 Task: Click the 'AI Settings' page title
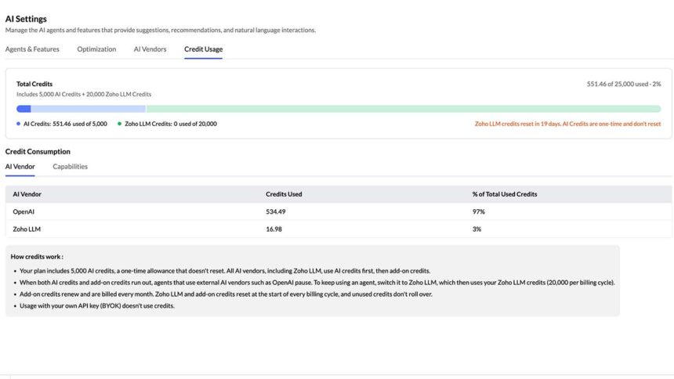coord(26,19)
